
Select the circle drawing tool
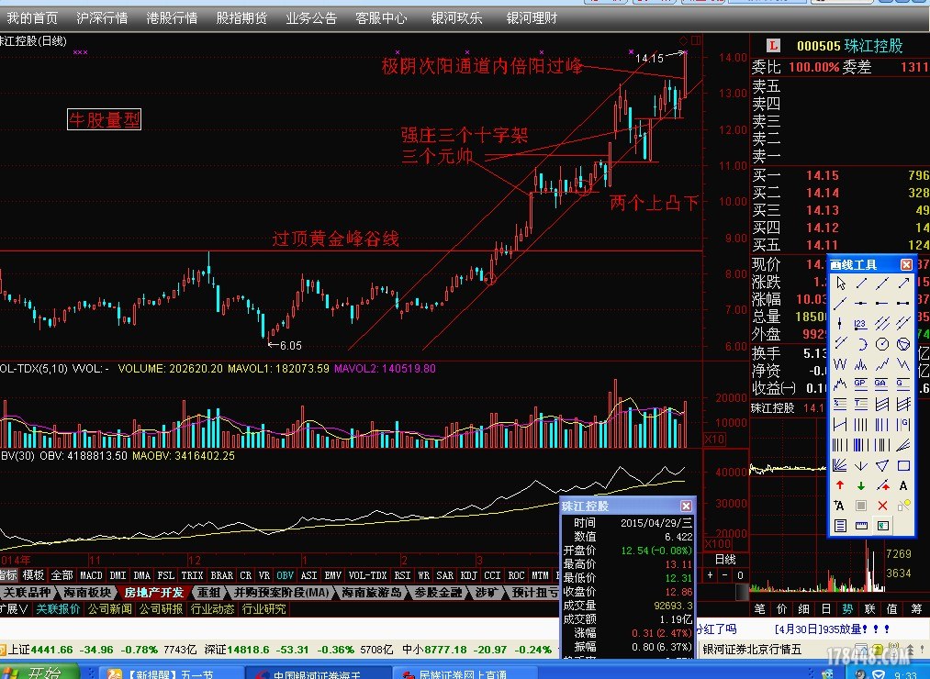pyautogui.click(x=882, y=344)
